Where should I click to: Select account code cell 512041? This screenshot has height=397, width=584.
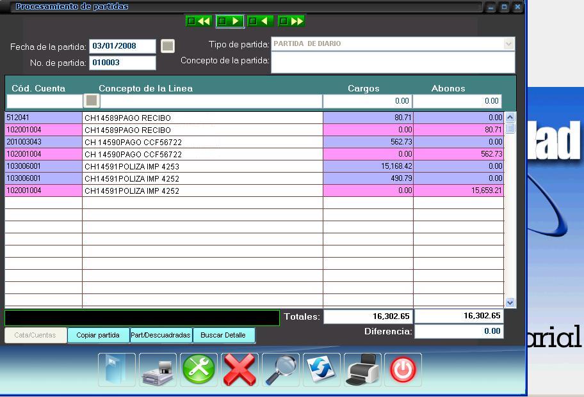44,118
